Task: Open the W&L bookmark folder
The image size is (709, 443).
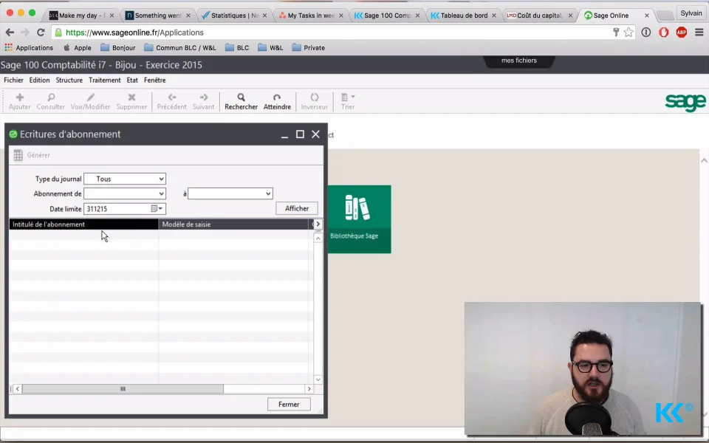Action: tap(270, 47)
